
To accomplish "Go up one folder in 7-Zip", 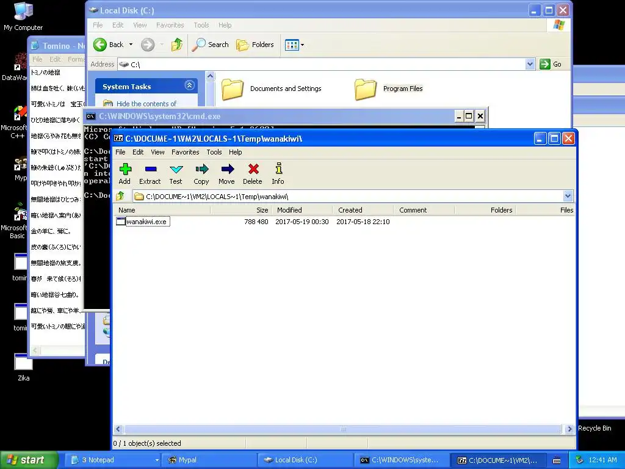I will tap(120, 196).
